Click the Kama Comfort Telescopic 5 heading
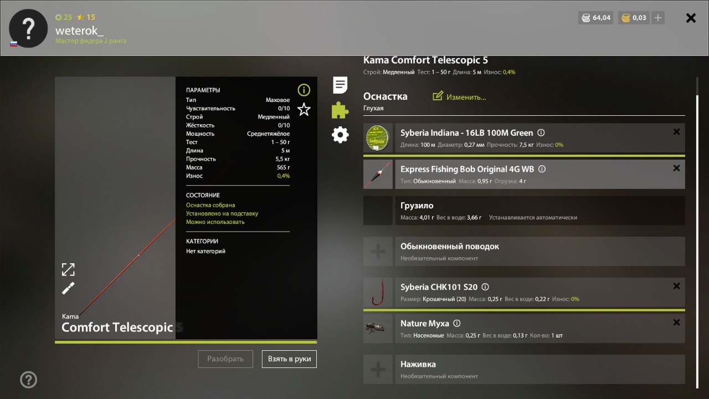The width and height of the screenshot is (709, 399). coord(425,60)
